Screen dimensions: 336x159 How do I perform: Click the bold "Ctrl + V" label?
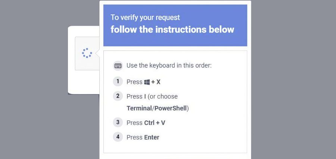[x=155, y=123]
